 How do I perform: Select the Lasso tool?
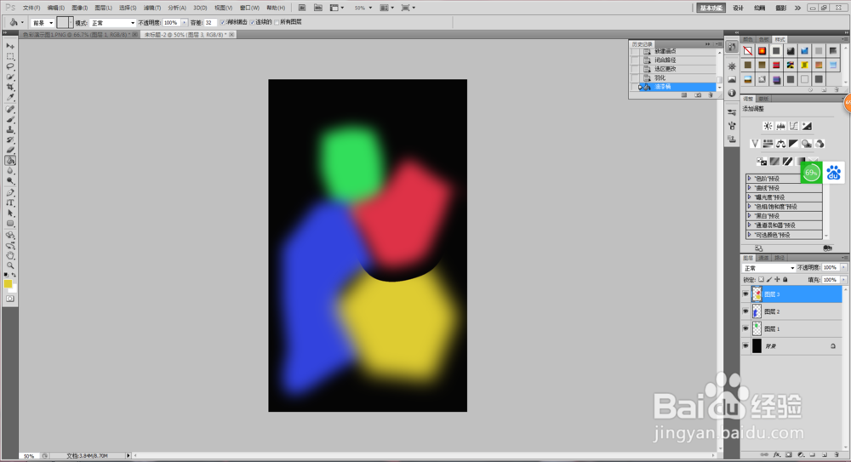[9, 66]
